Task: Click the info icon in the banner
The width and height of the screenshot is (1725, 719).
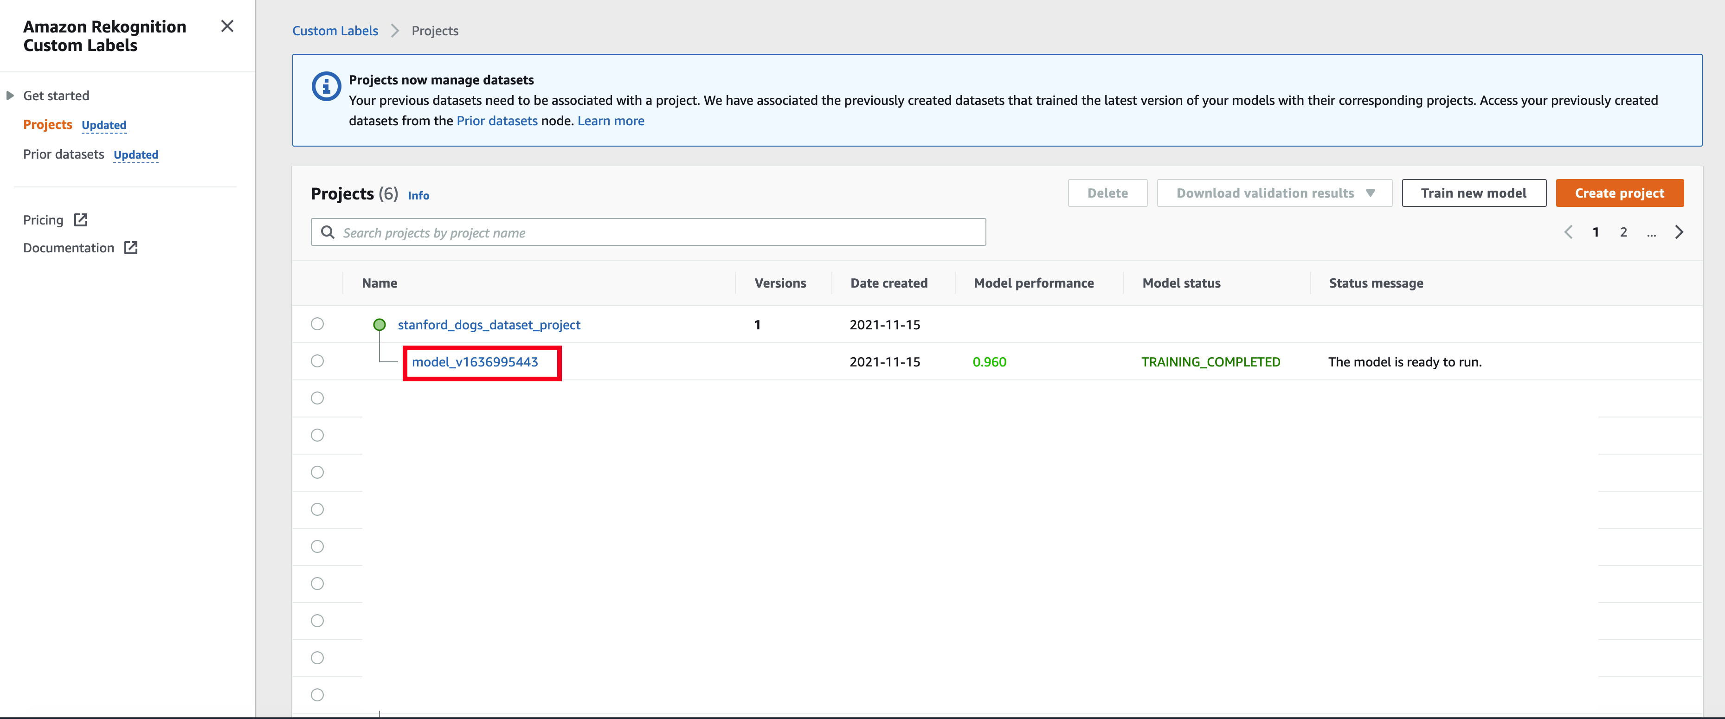Action: [x=326, y=86]
